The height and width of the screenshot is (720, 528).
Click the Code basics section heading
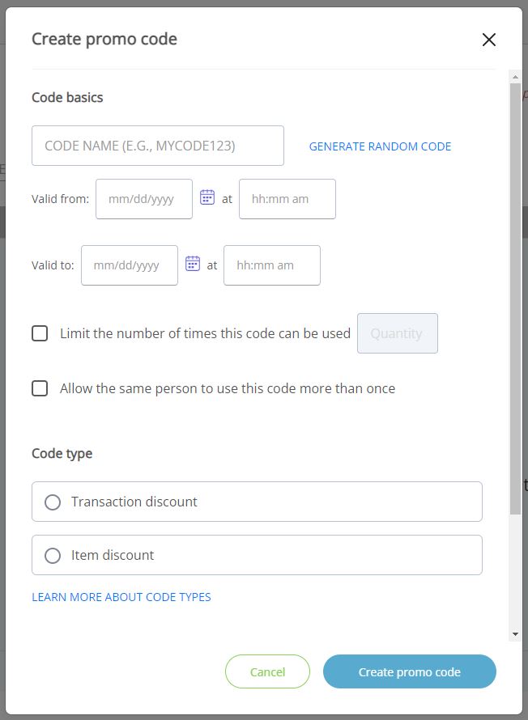pyautogui.click(x=67, y=97)
